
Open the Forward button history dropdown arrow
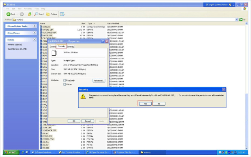(26, 14)
